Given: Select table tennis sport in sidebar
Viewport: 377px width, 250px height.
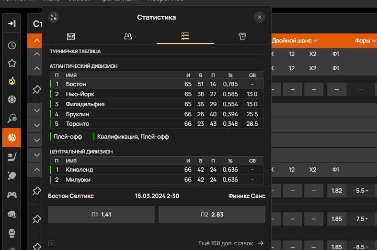Looking at the screenshot, I should 12,118.
